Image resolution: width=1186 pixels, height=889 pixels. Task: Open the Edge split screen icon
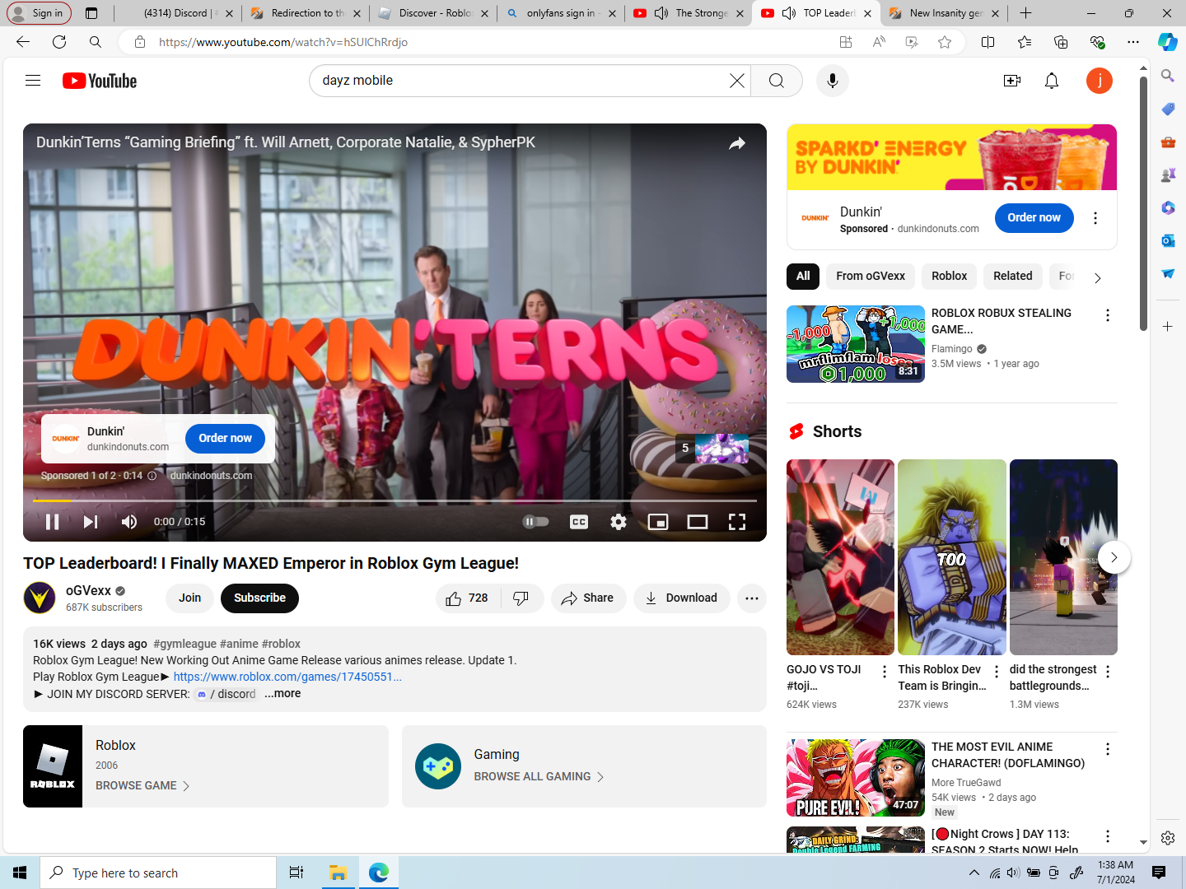click(988, 42)
